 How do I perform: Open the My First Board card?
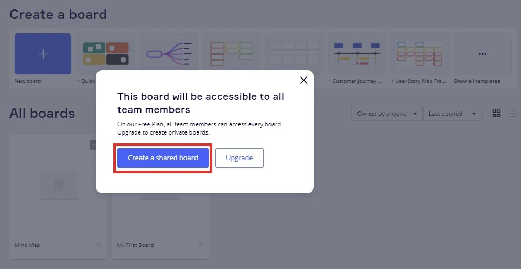[x=160, y=220]
